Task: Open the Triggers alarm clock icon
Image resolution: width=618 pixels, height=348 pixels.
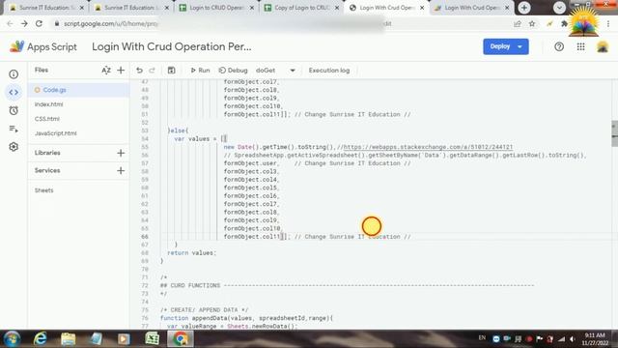Action: coord(14,110)
